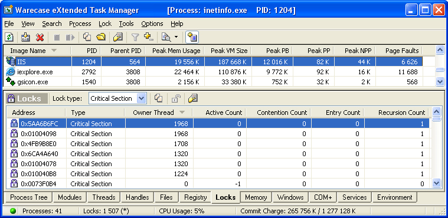Switch to the Windows tab
The image size is (448, 218).
(x=290, y=197)
